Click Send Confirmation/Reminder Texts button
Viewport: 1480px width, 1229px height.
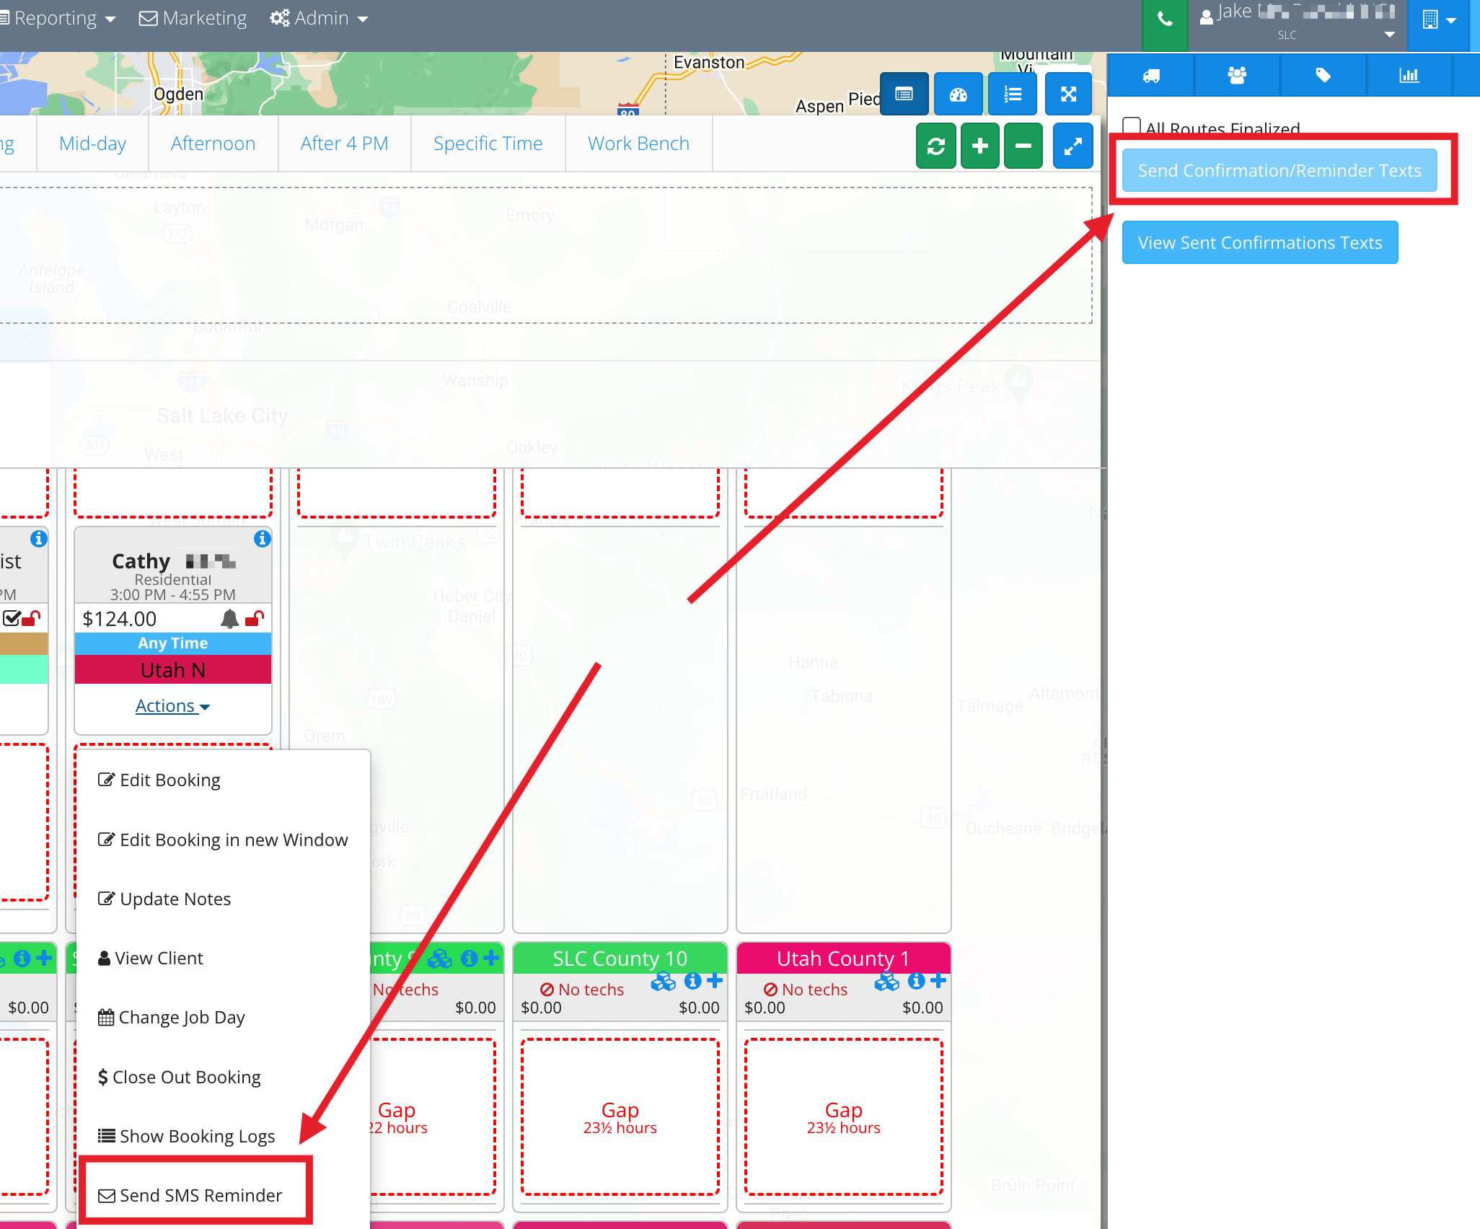coord(1279,170)
